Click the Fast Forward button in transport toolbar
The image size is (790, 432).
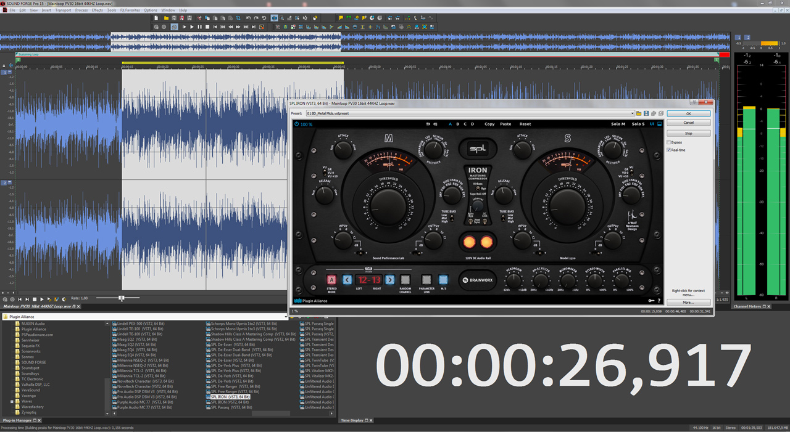coord(238,27)
